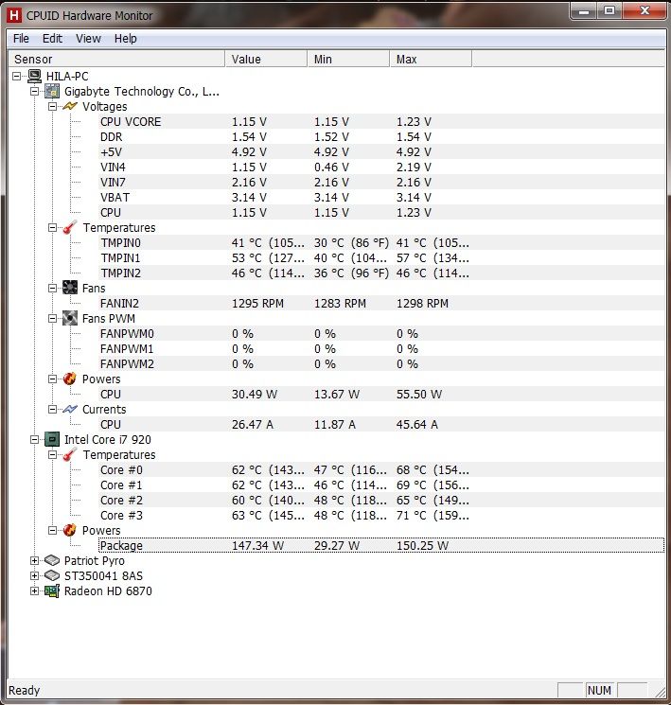Open the Help menu
The width and height of the screenshot is (671, 705).
coord(126,39)
